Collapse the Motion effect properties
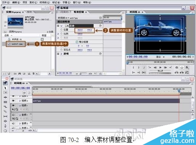The image size is (196, 145). [61, 26]
